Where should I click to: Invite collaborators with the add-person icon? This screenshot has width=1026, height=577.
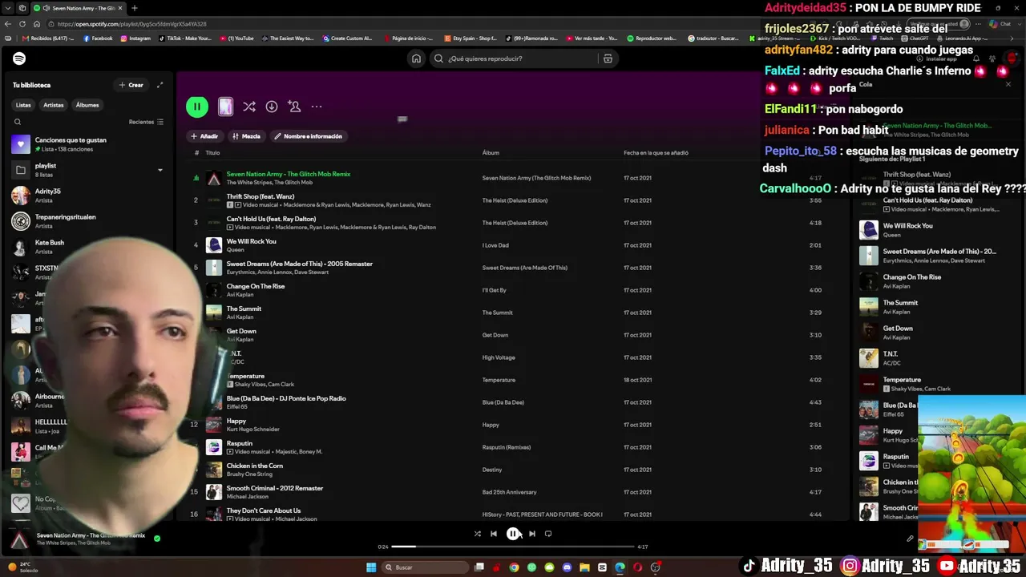(294, 107)
